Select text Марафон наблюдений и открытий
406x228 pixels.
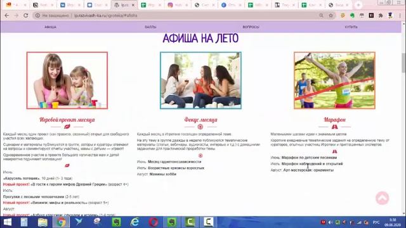pyautogui.click(x=312, y=163)
